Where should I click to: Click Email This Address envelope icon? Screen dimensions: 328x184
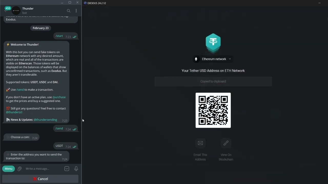[x=200, y=143]
